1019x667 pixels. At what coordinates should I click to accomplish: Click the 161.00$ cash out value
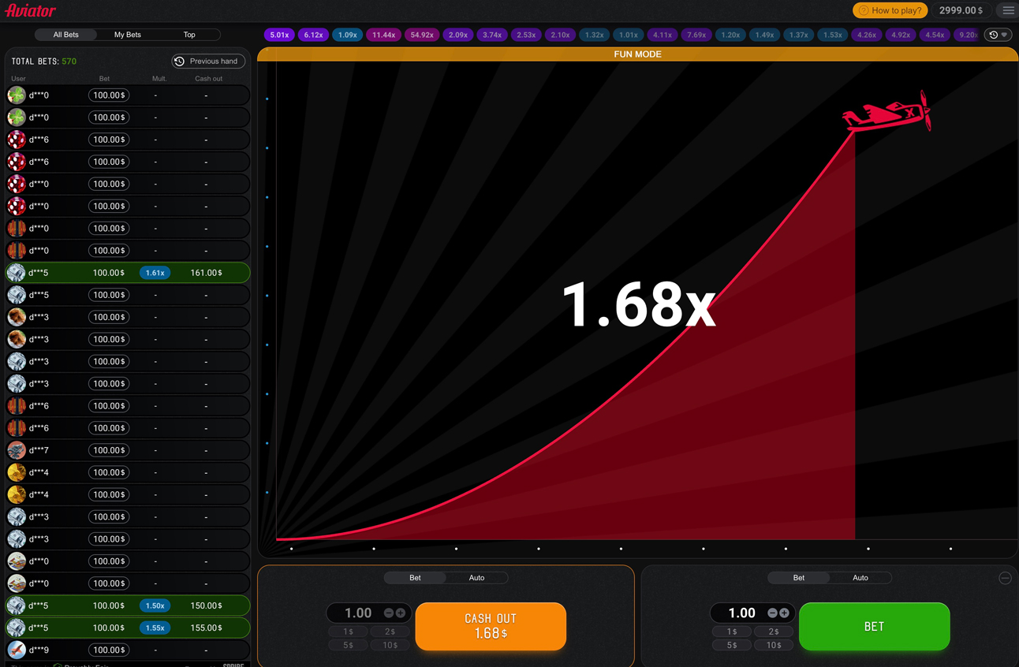(x=207, y=273)
